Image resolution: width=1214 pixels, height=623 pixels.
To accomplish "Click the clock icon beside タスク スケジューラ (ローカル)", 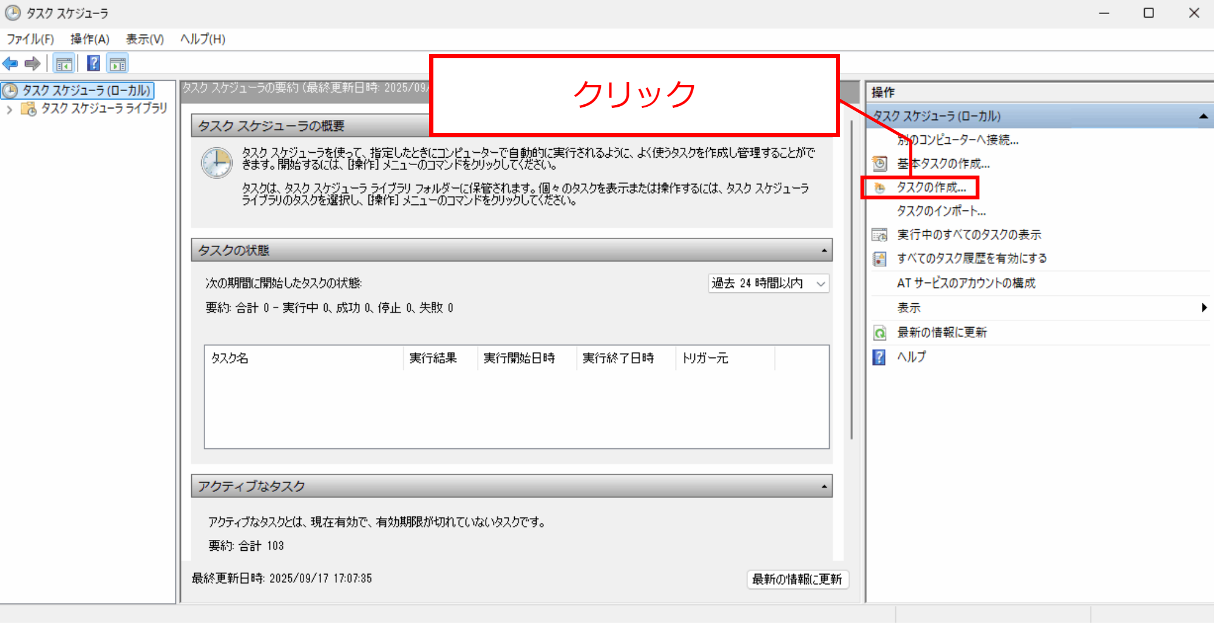I will click(x=10, y=90).
